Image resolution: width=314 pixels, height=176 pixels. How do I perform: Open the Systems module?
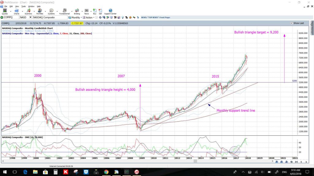(x=51, y=11)
